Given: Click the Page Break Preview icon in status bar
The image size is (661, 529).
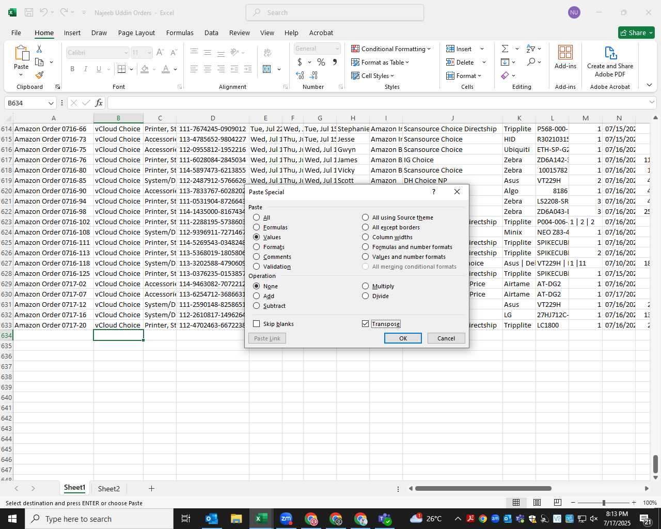Looking at the screenshot, I should (558, 503).
